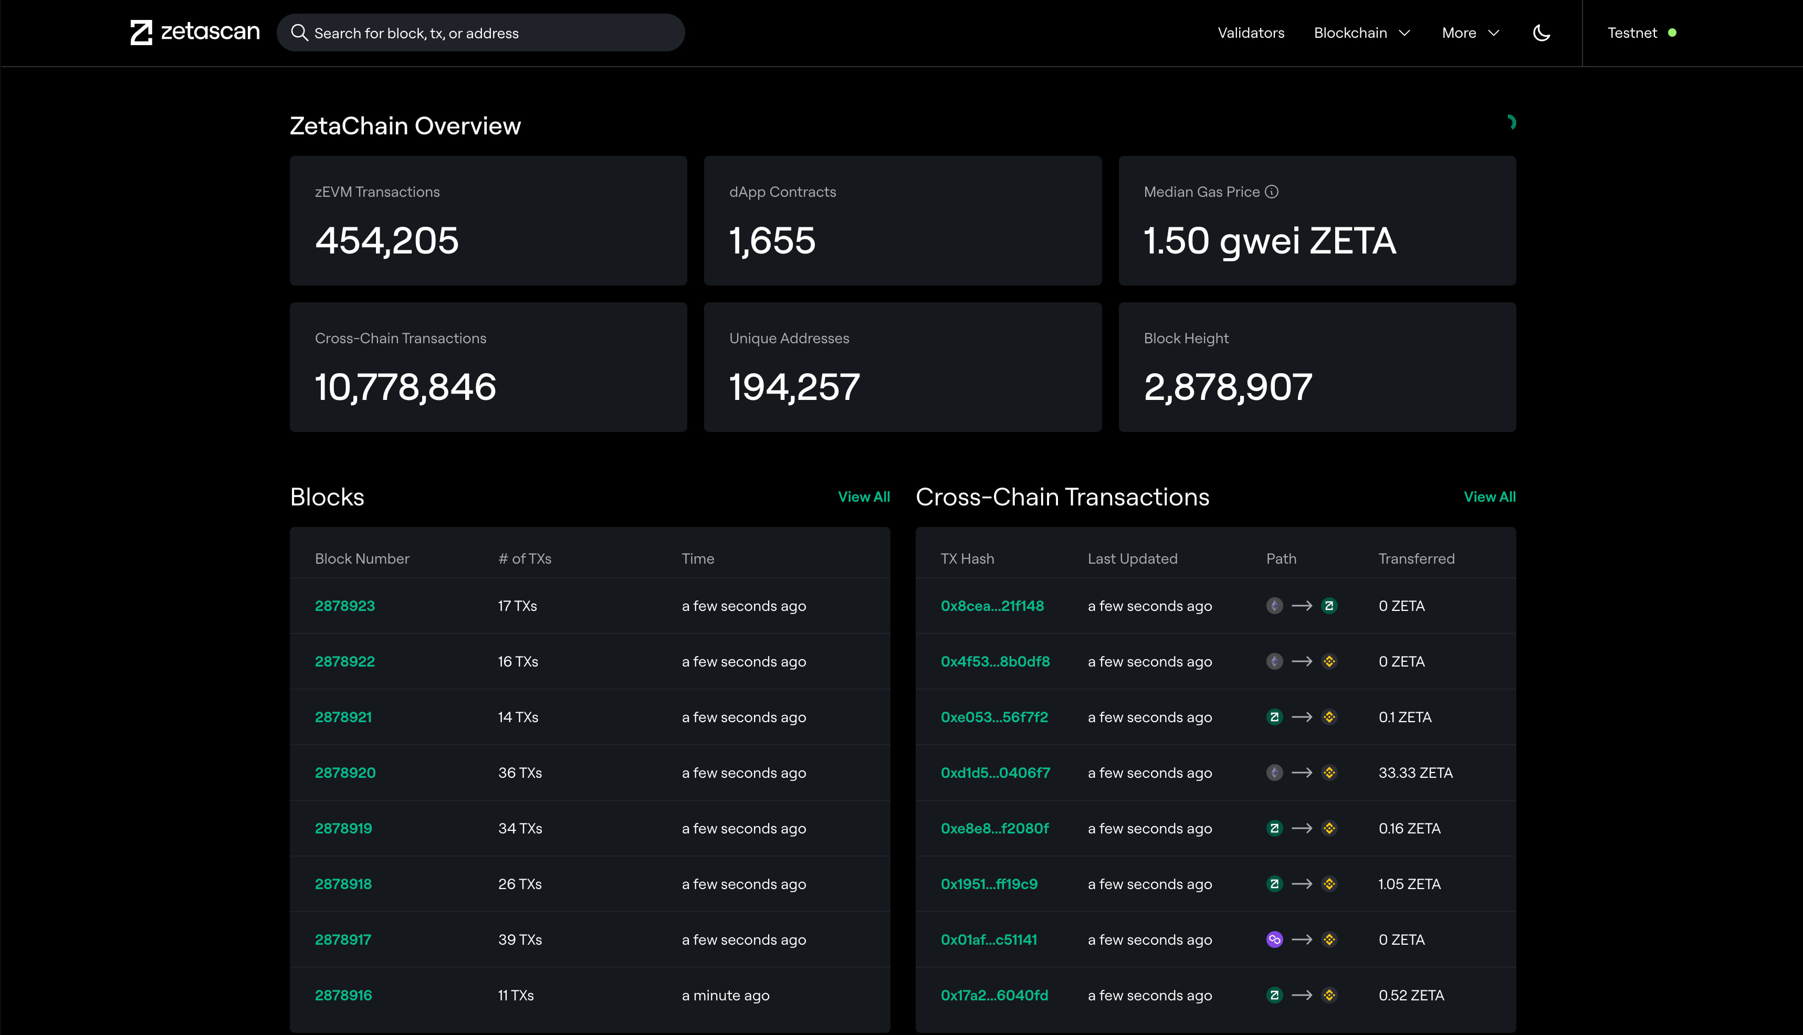This screenshot has width=1803, height=1035.
Task: Click View All next to Blocks
Action: click(x=863, y=497)
